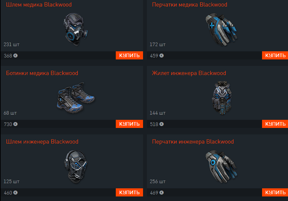Open the Шлем медика Blackwood title link
Image resolution: width=288 pixels, height=201 pixels.
click(39, 5)
